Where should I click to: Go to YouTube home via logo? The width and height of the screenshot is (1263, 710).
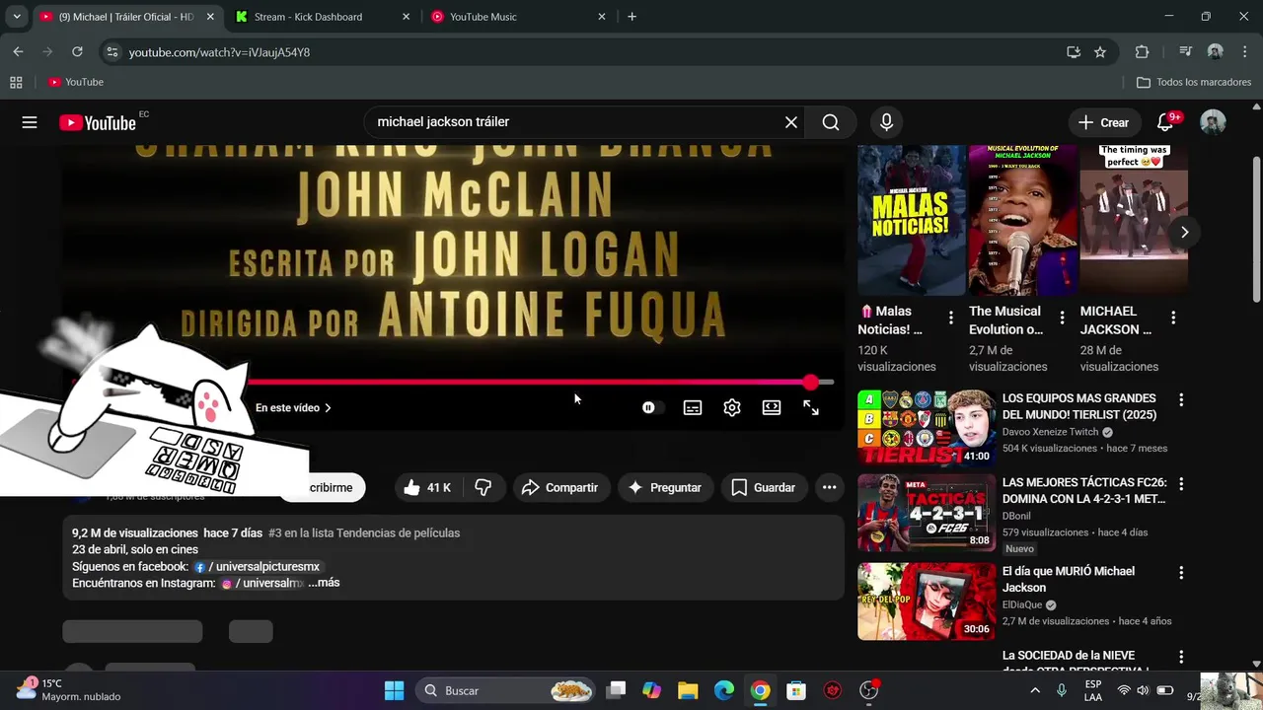[x=98, y=122]
